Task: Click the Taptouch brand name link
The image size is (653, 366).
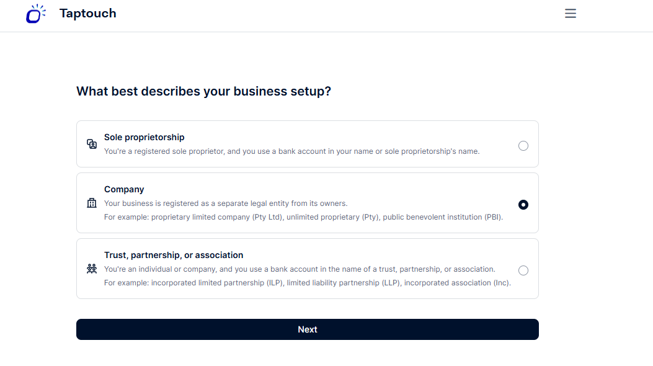Action: pyautogui.click(x=87, y=14)
